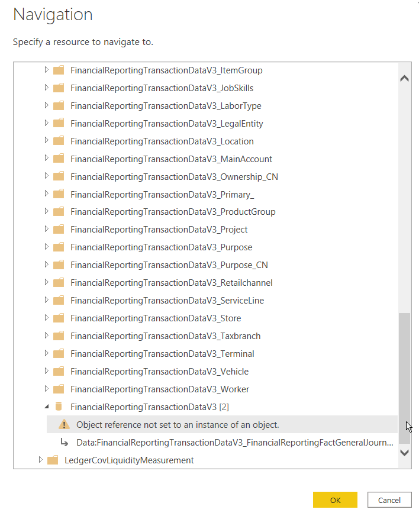Collapse the FinancialReportingTransactionDataV3 [2] node
Image resolution: width=419 pixels, height=516 pixels.
pyautogui.click(x=47, y=407)
